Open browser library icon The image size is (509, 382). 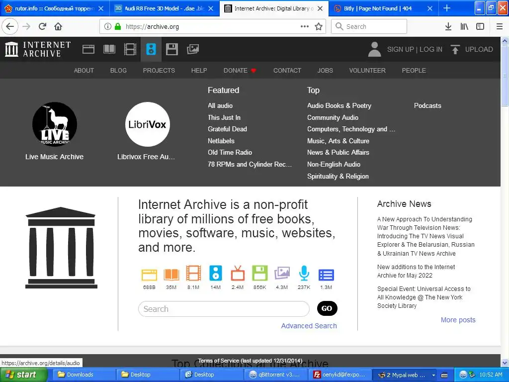[465, 26]
